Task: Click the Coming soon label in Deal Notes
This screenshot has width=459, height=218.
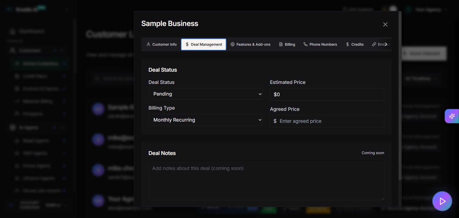Action: click(x=373, y=153)
